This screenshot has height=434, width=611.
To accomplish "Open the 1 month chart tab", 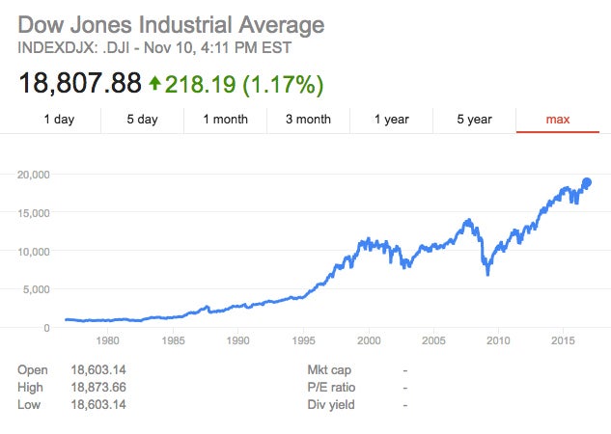I will click(x=225, y=120).
